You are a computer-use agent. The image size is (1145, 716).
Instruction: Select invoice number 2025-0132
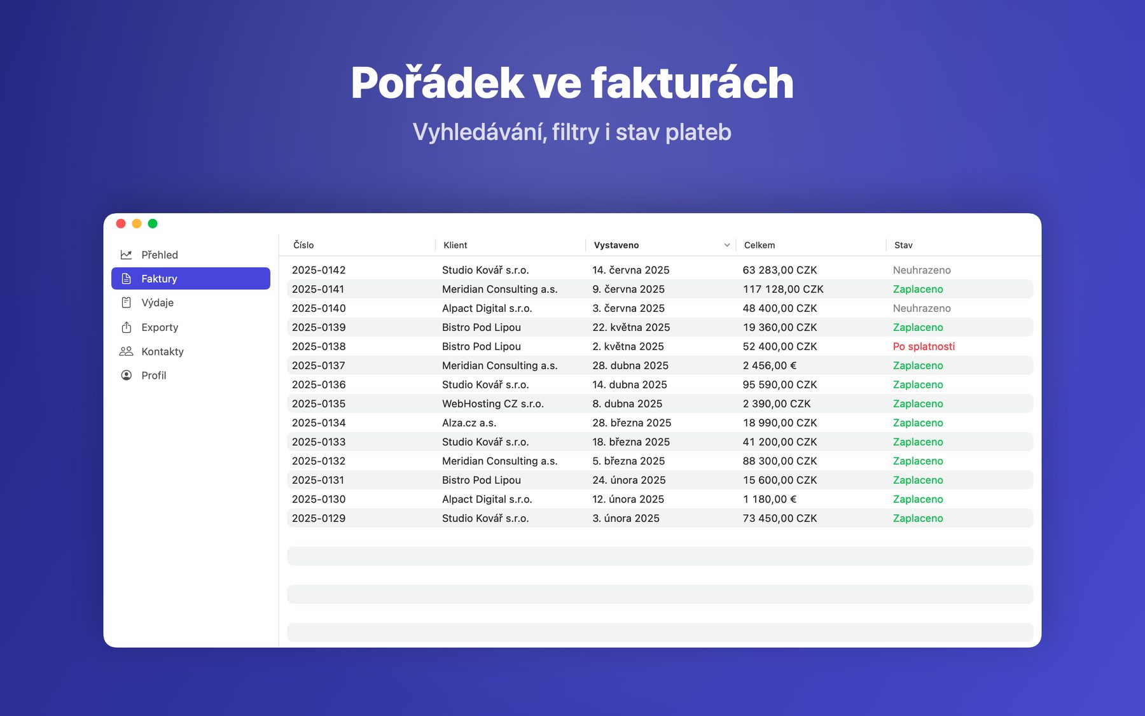[319, 461]
